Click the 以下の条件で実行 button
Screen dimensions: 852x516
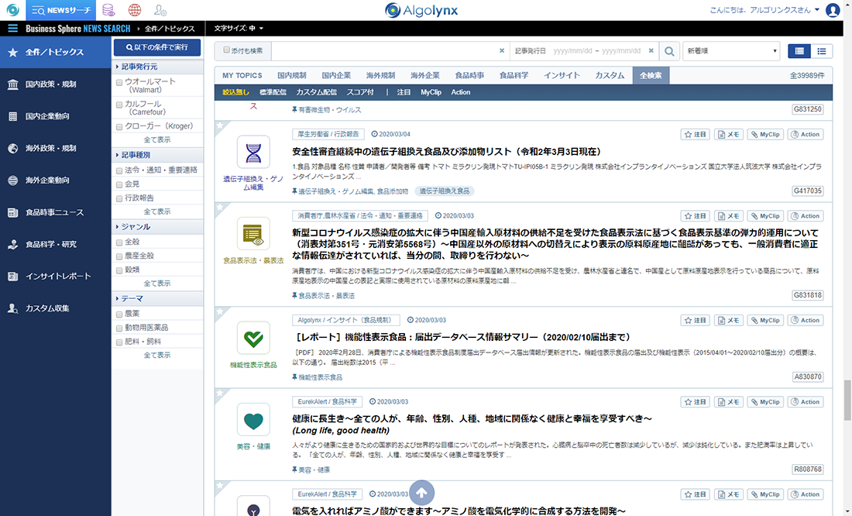pos(157,47)
